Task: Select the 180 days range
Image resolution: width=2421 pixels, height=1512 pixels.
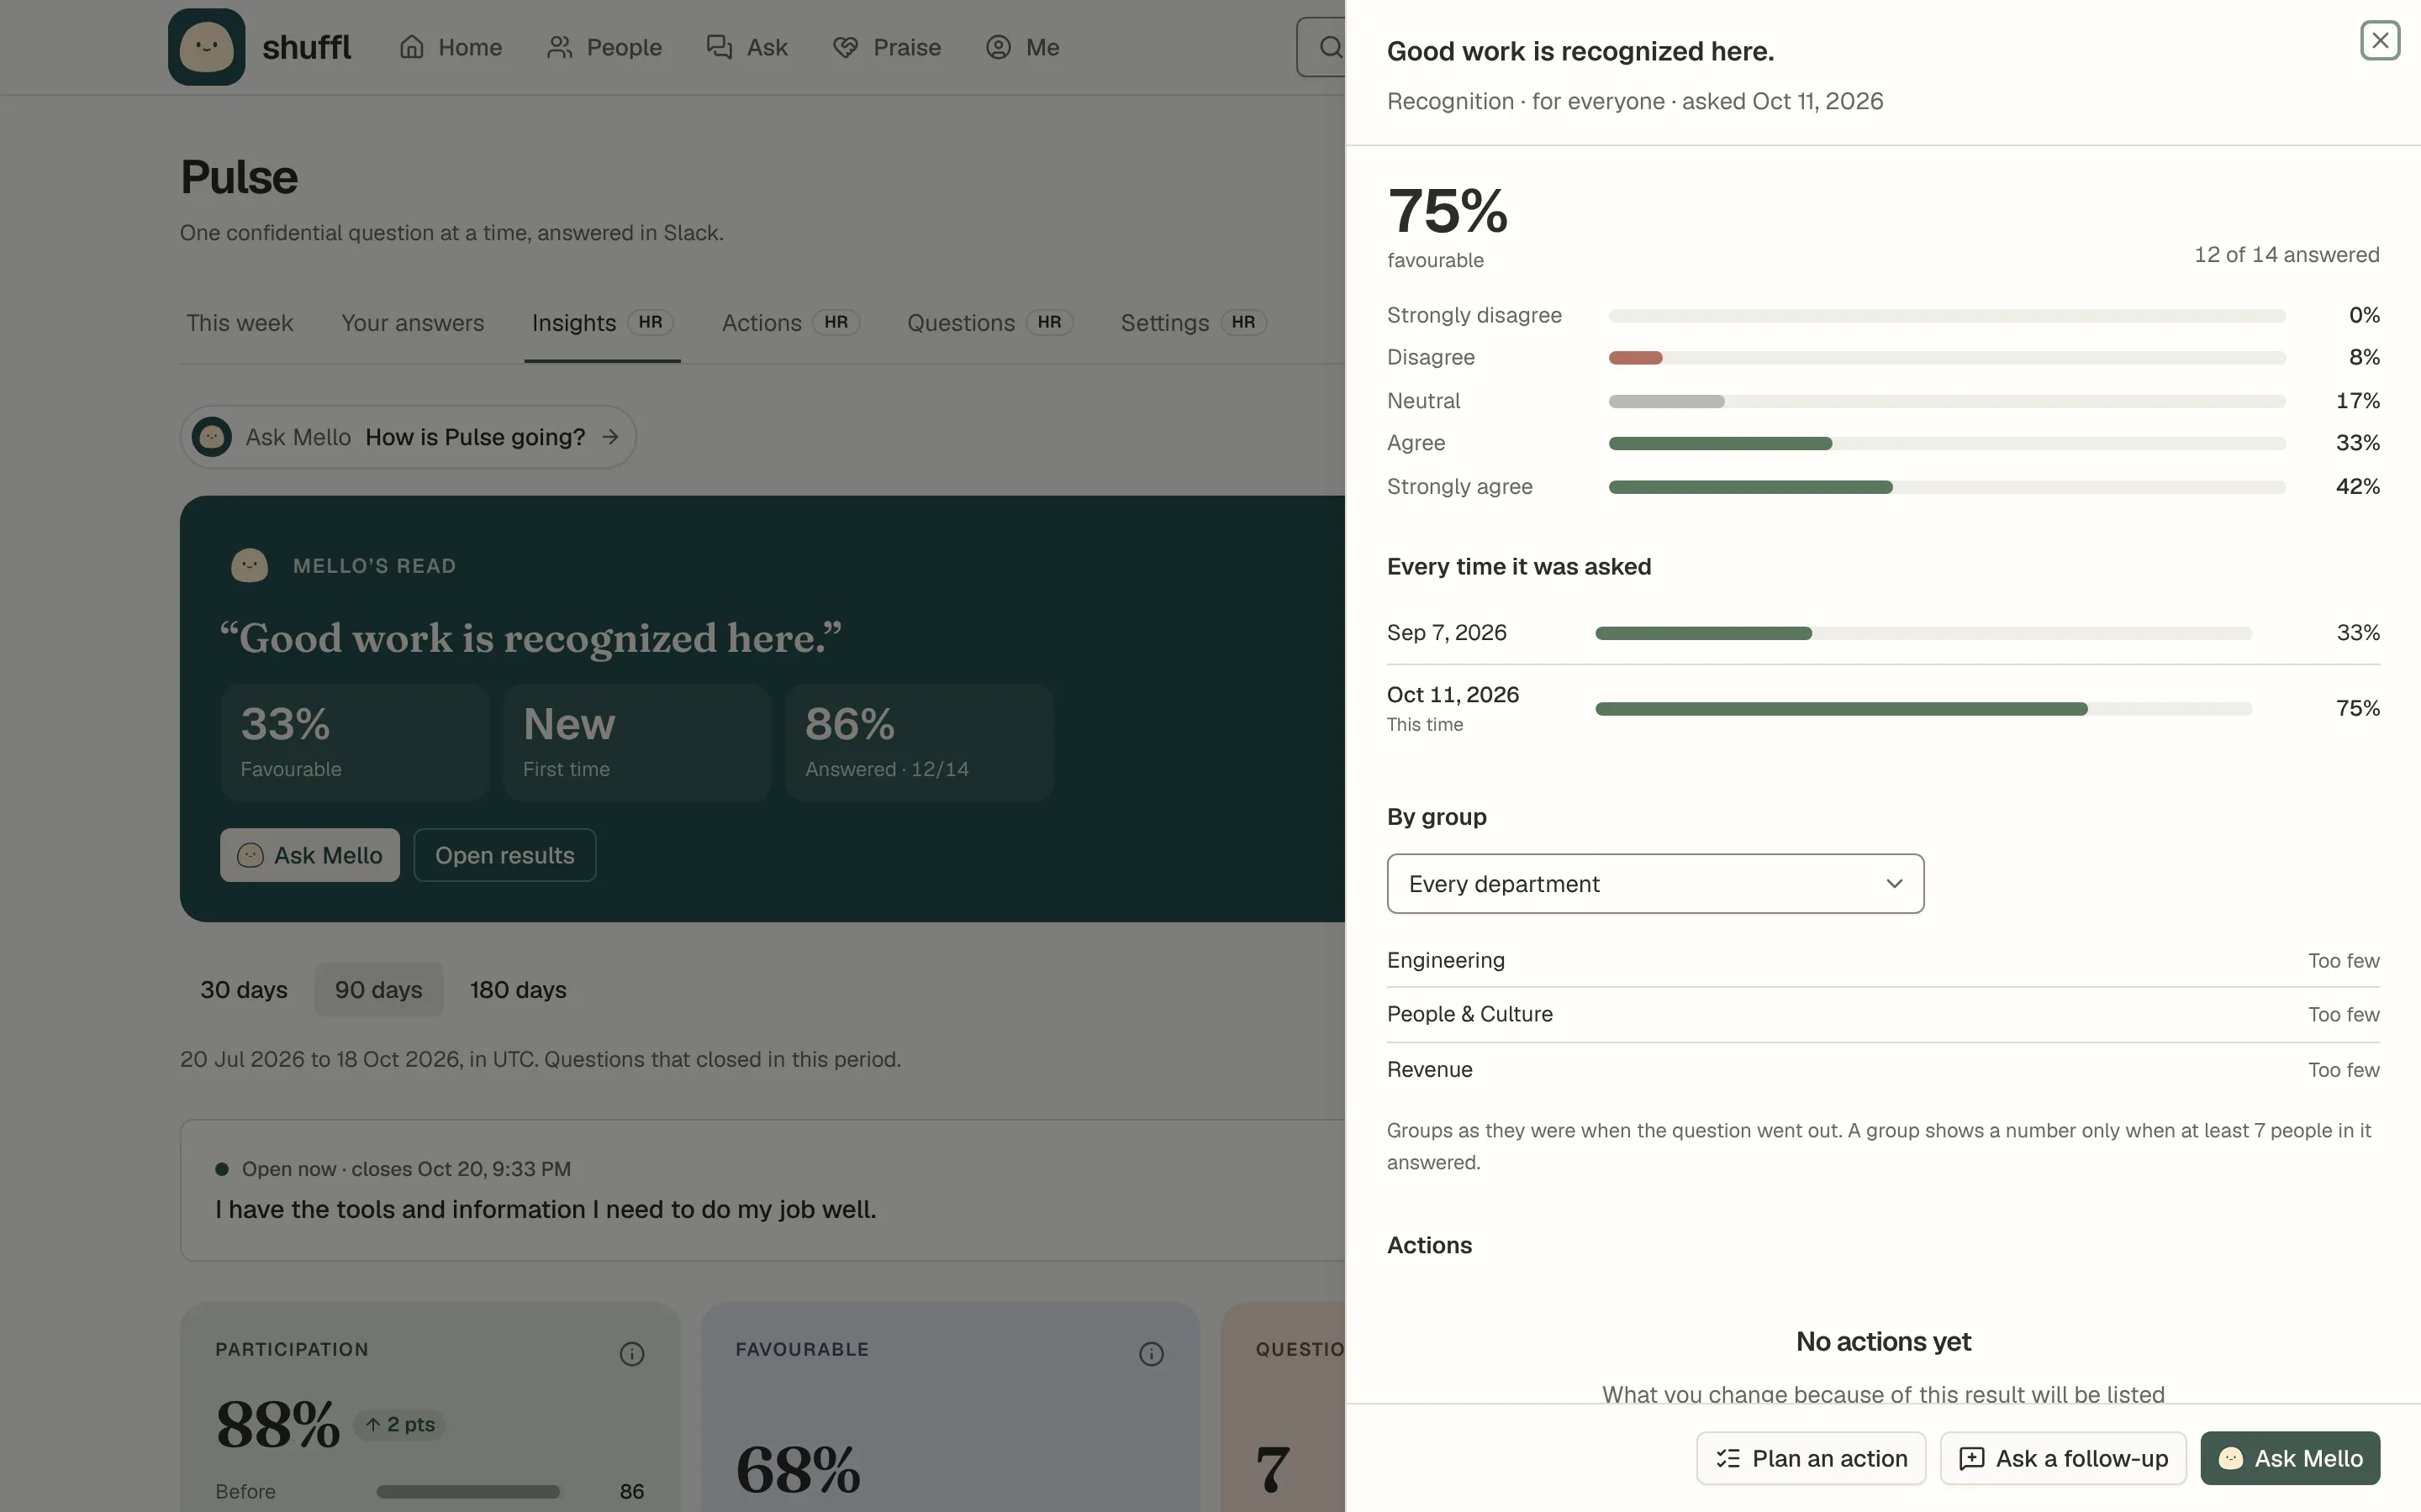Action: click(x=518, y=989)
